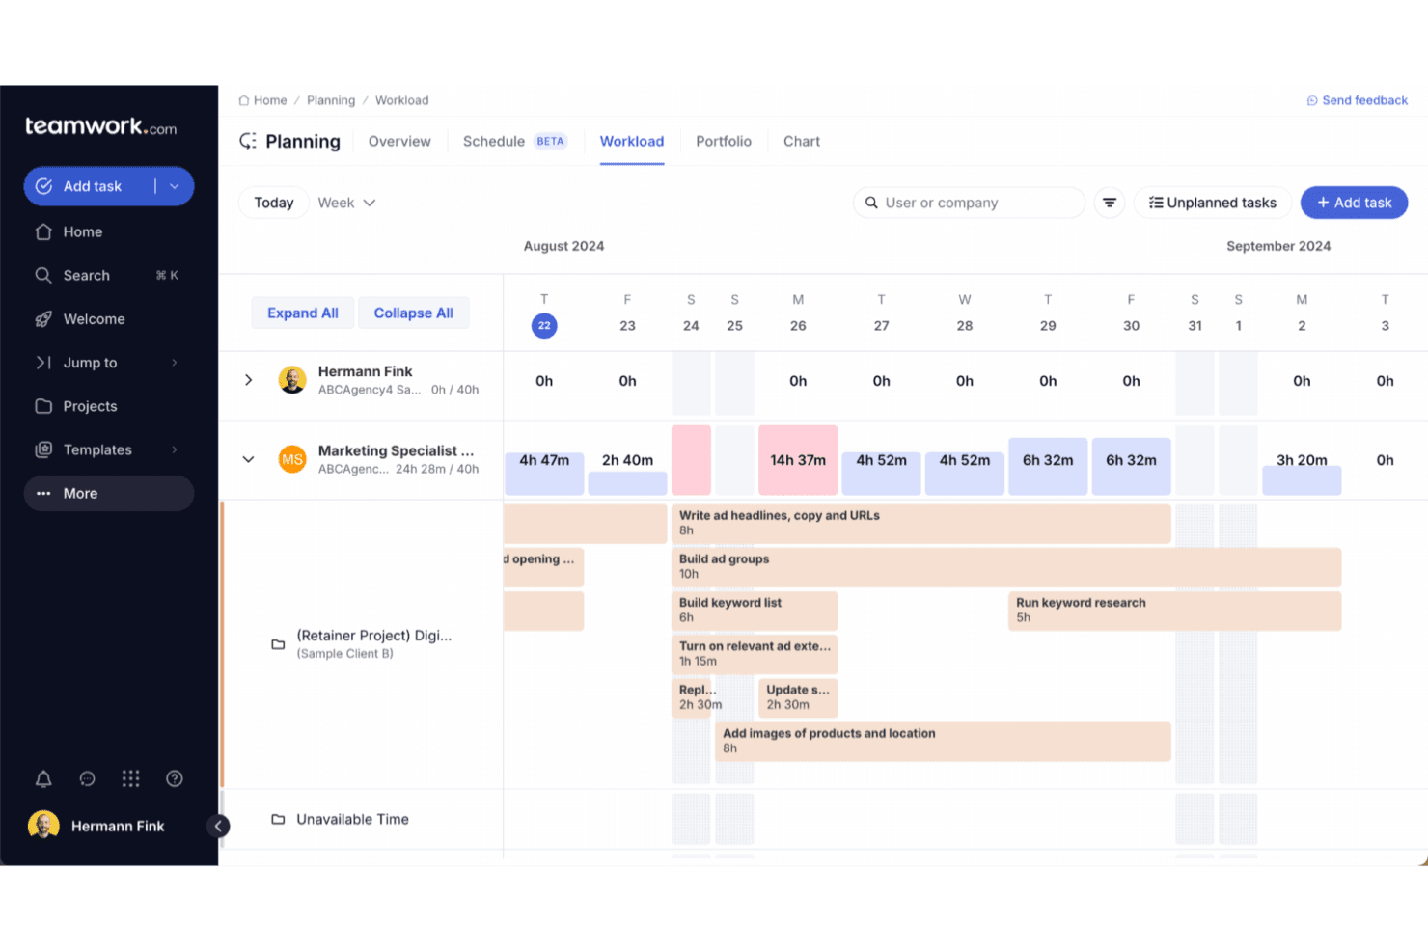Image resolution: width=1428 pixels, height=952 pixels.
Task: Open the Search sidebar item
Action: click(109, 275)
